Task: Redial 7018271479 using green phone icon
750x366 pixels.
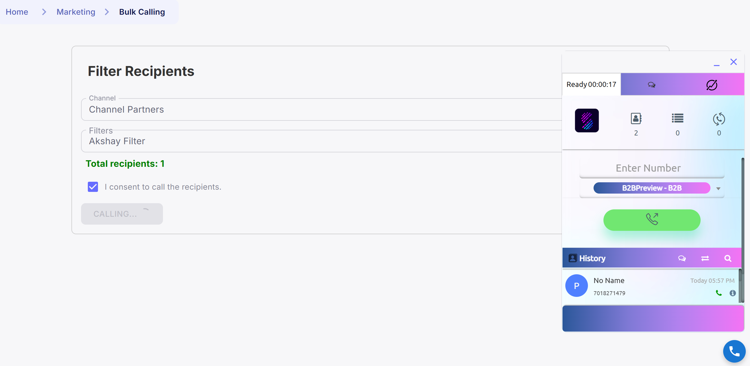Action: pyautogui.click(x=719, y=293)
